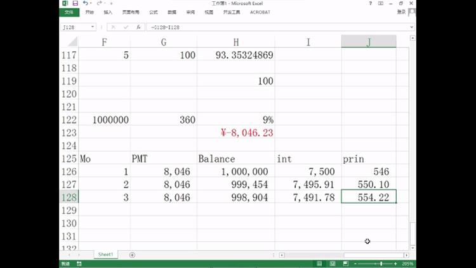Click the cell containing ¥-8,046.23
476x268 pixels.
[236, 133]
